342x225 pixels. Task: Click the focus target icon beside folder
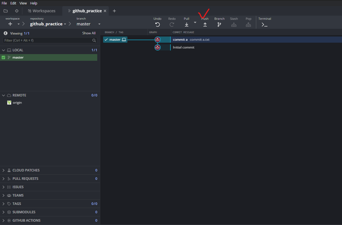point(16,11)
